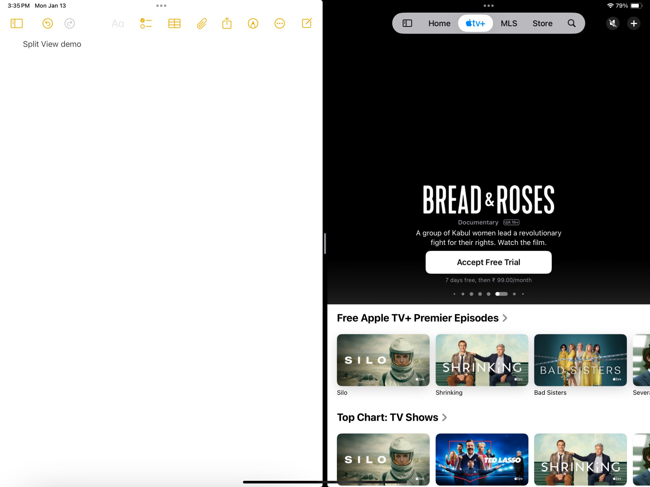Attach a file using the paperclip icon
Screen dimensions: 650x487
point(201,24)
